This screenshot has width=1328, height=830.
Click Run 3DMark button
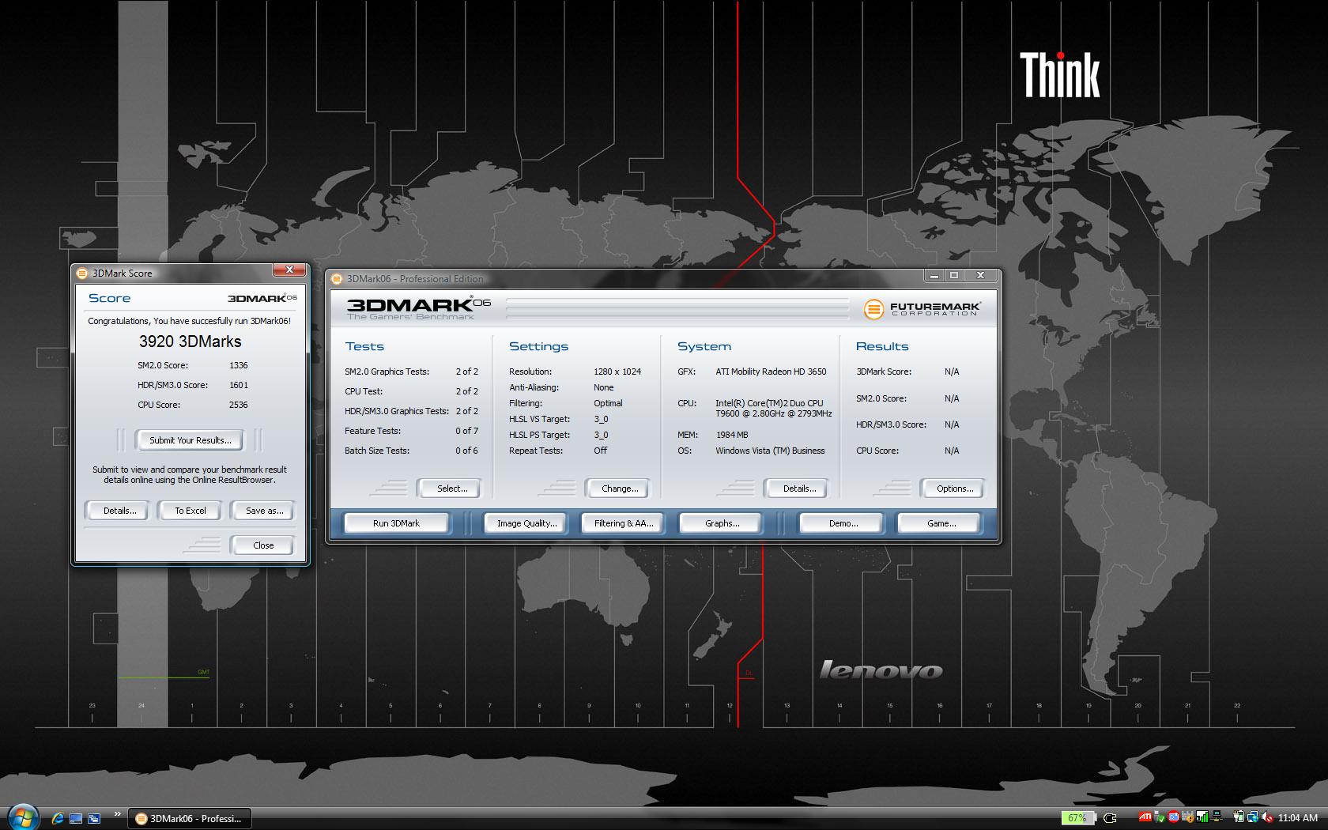point(396,523)
